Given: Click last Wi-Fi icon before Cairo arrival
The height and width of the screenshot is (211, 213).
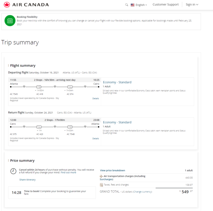Looking at the screenshot, I should click(x=85, y=87).
